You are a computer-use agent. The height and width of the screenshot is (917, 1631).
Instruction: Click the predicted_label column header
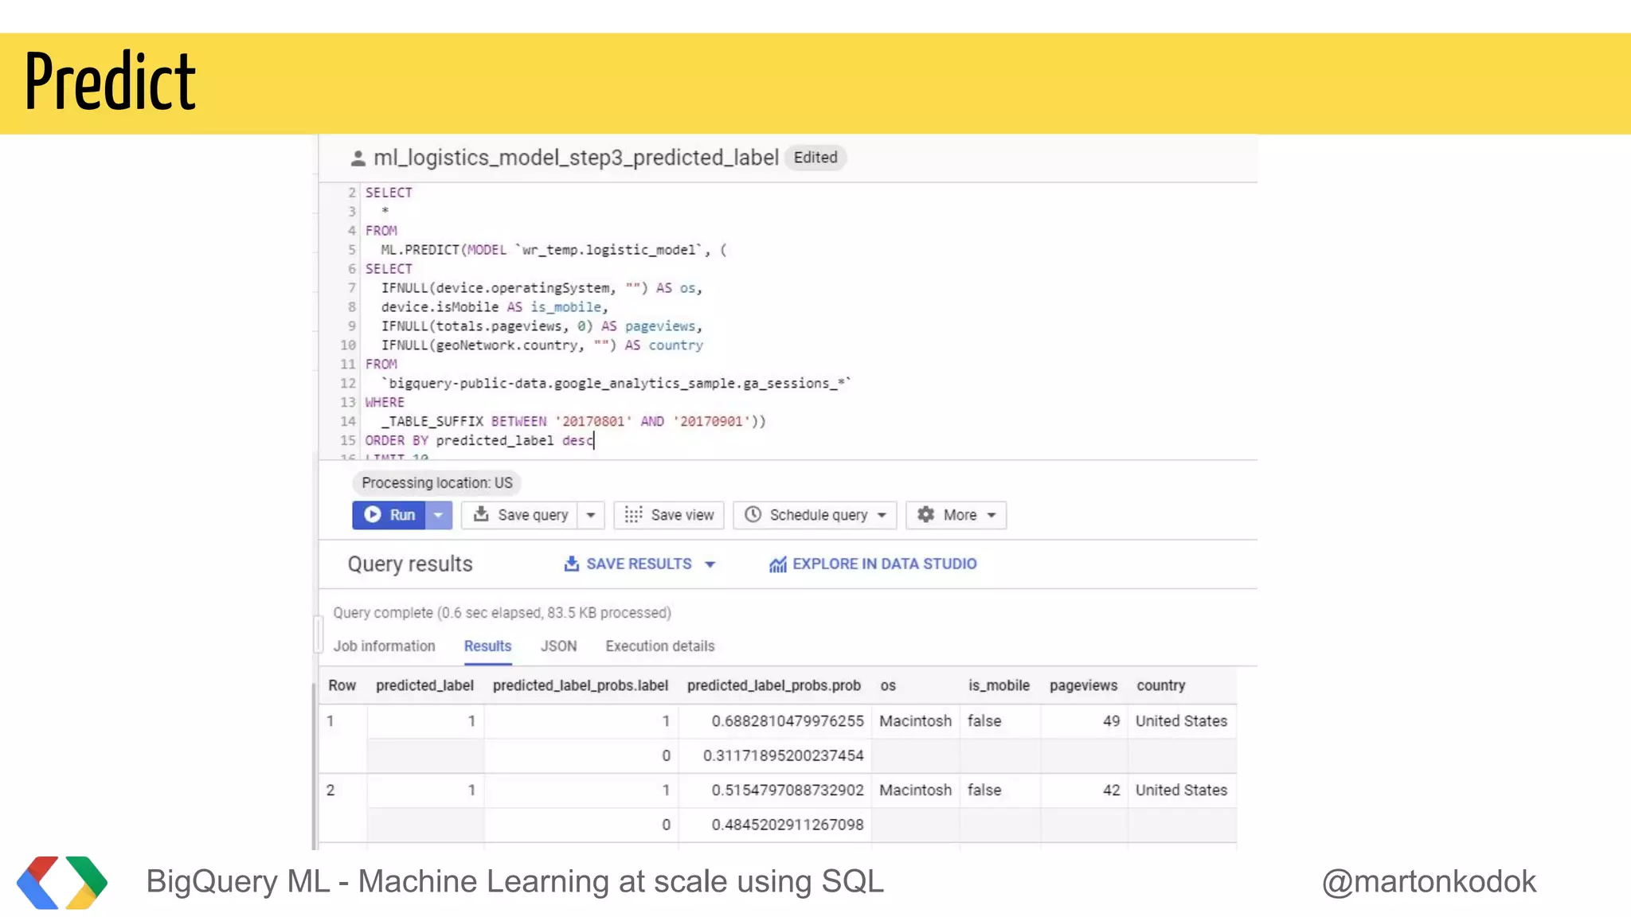[424, 685]
